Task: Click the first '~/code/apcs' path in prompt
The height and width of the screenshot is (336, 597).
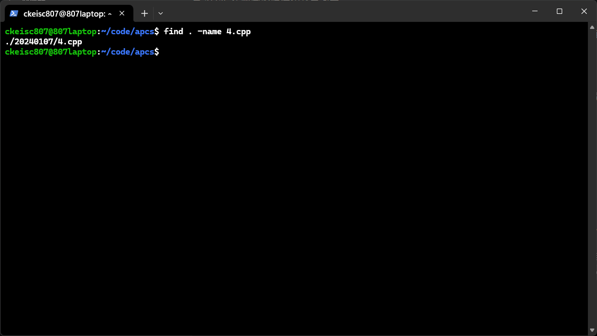Action: pos(127,32)
